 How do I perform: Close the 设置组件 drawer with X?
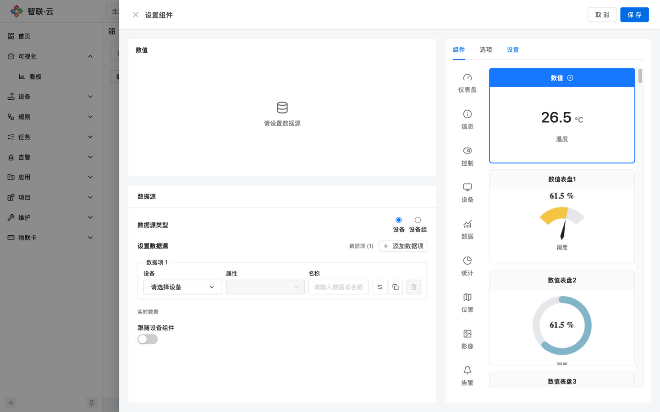(136, 15)
